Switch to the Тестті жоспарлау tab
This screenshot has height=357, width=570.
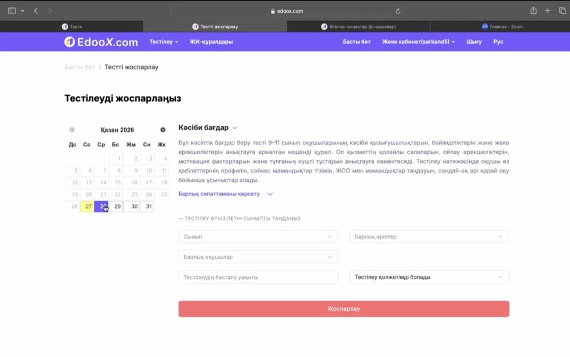click(215, 27)
